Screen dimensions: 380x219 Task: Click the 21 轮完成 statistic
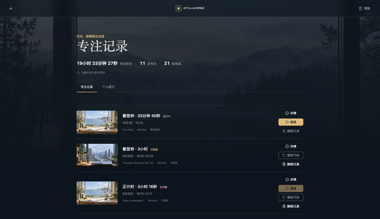pyautogui.click(x=173, y=63)
